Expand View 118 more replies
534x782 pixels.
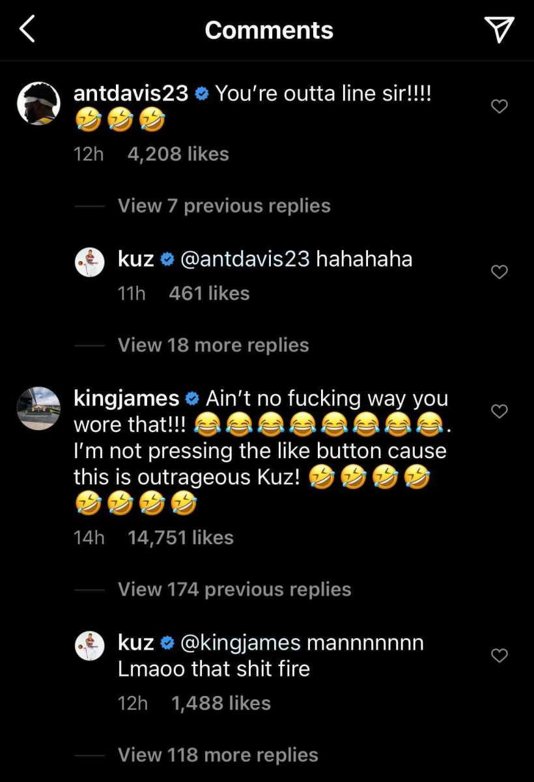click(x=218, y=755)
